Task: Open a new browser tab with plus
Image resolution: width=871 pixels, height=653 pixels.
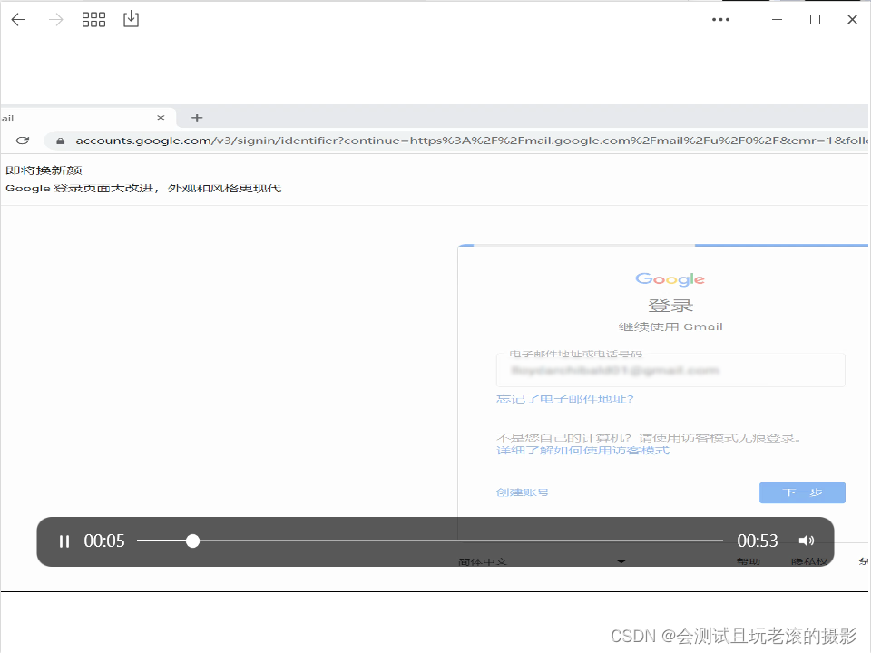Action: tap(197, 118)
